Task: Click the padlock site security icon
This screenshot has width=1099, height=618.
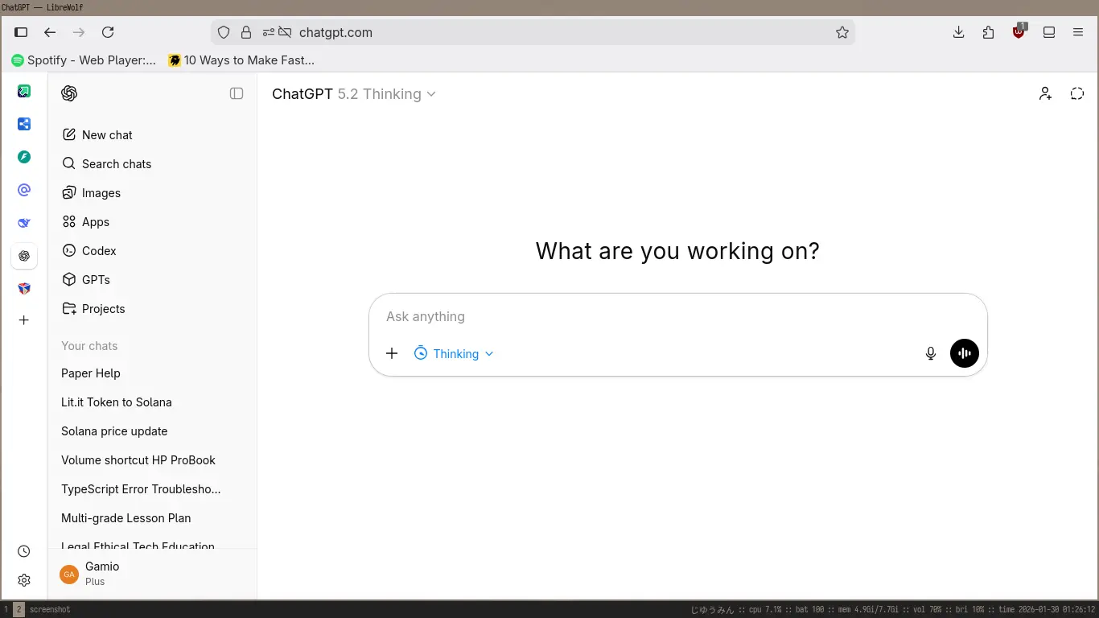Action: point(246,32)
